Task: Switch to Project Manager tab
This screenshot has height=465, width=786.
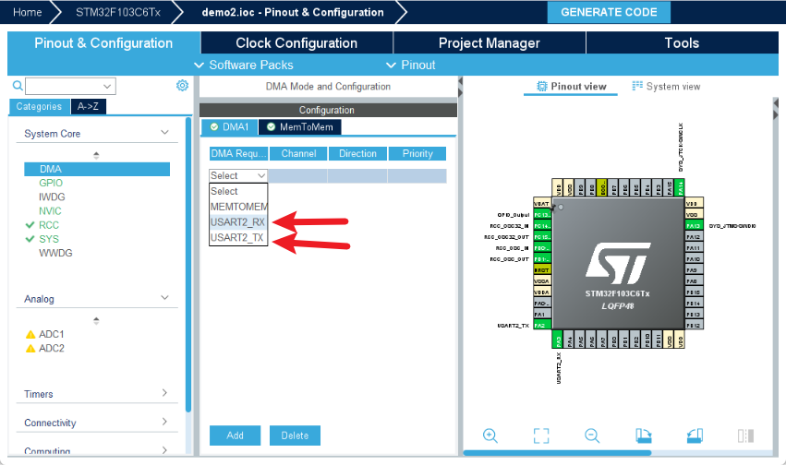Action: tap(490, 43)
